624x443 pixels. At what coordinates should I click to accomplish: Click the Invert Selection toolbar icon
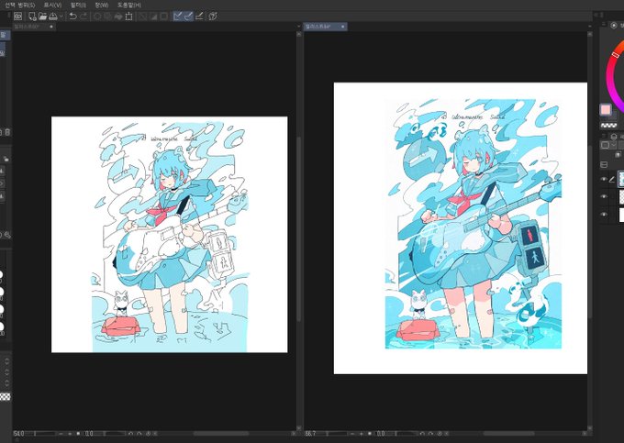click(153, 17)
